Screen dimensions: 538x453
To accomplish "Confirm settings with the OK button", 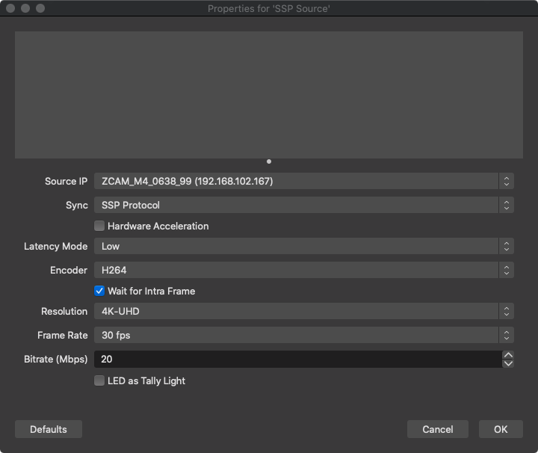I will (x=500, y=429).
